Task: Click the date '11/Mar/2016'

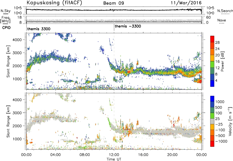Action: 186,3
